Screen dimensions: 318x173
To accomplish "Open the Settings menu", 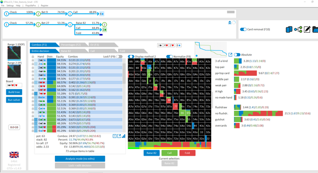I will coord(10,5).
